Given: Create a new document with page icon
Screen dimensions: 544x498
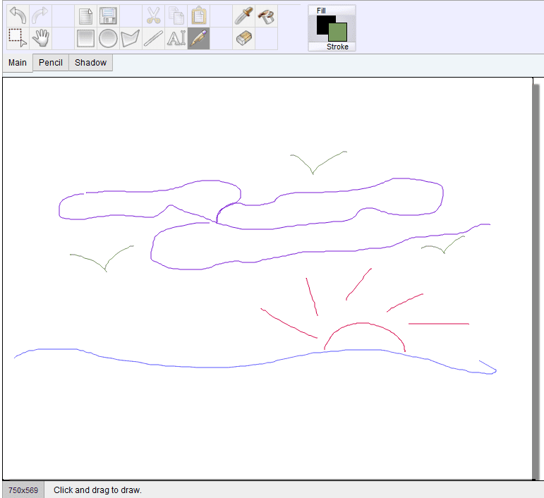Looking at the screenshot, I should (85, 16).
